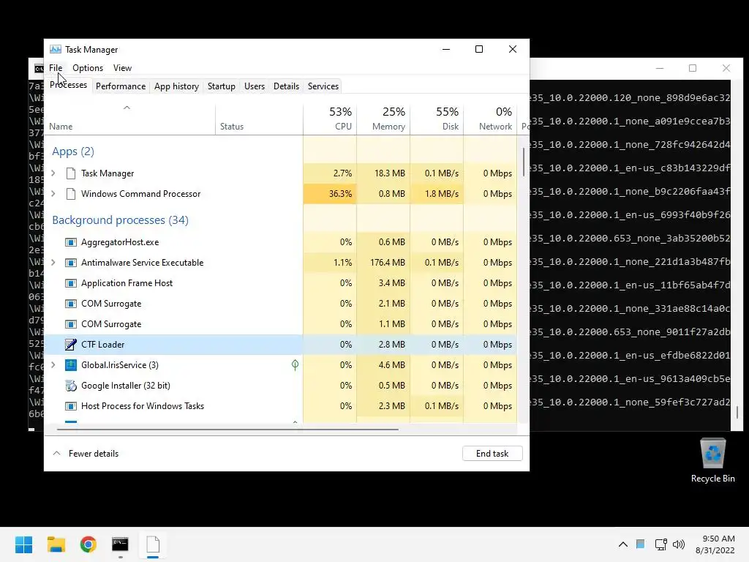The image size is (749, 562).
Task: Click the horizontal scrollbar in Task Manager
Action: pos(227,429)
